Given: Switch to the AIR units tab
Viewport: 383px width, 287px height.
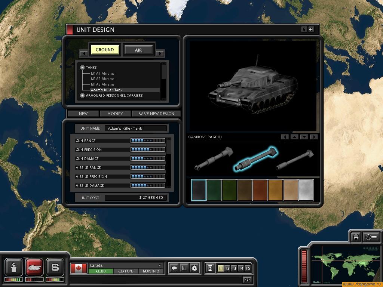Looking at the screenshot, I should tap(138, 50).
